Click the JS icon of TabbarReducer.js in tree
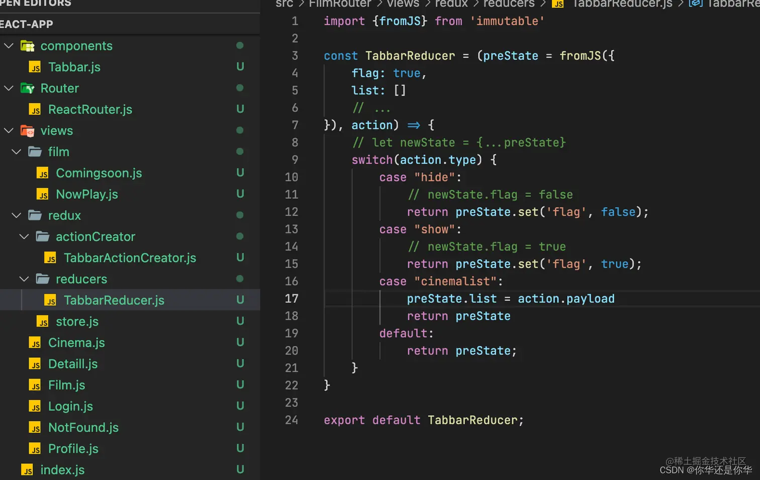760x480 pixels. click(50, 300)
